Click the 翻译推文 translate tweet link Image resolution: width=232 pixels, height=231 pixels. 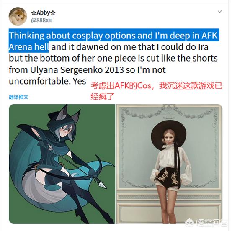pyautogui.click(x=18, y=97)
